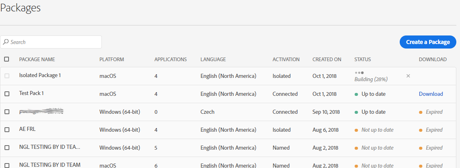Sort by the Platform column header
The width and height of the screenshot is (460, 168).
(112, 60)
